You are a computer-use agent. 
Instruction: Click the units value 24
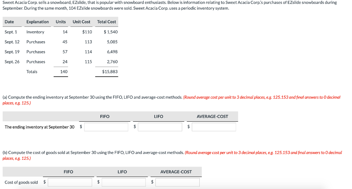[65, 62]
